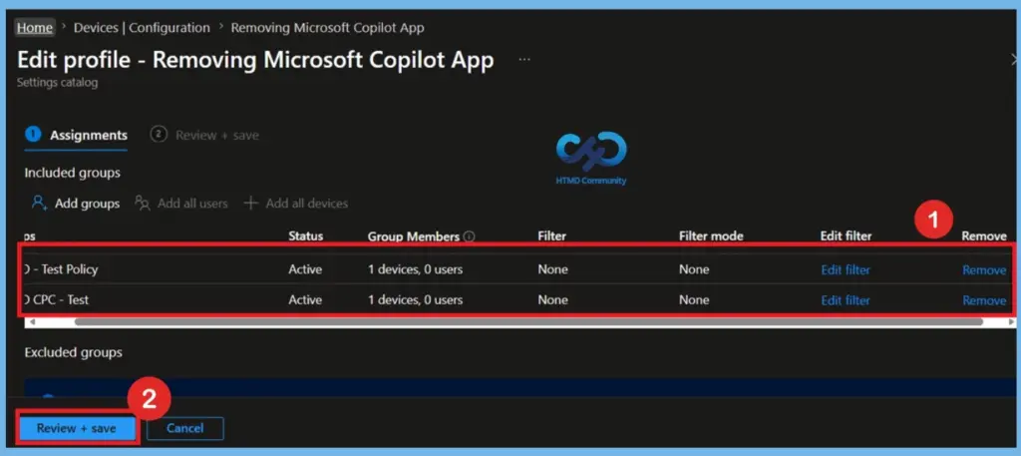Select the Assignments step tab
This screenshot has width=1021, height=456.
point(76,136)
